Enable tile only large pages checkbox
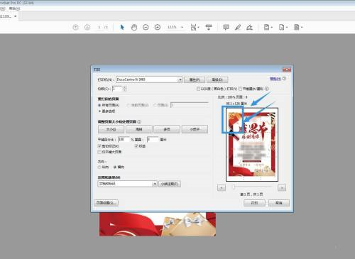 [99, 152]
